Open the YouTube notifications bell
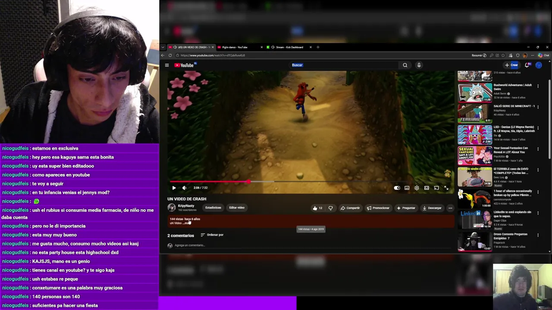Viewport: 552px width, 310px height. (527, 65)
